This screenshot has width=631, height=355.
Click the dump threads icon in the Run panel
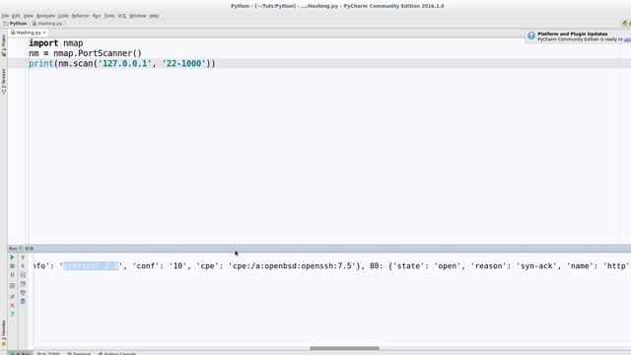[x=12, y=285]
